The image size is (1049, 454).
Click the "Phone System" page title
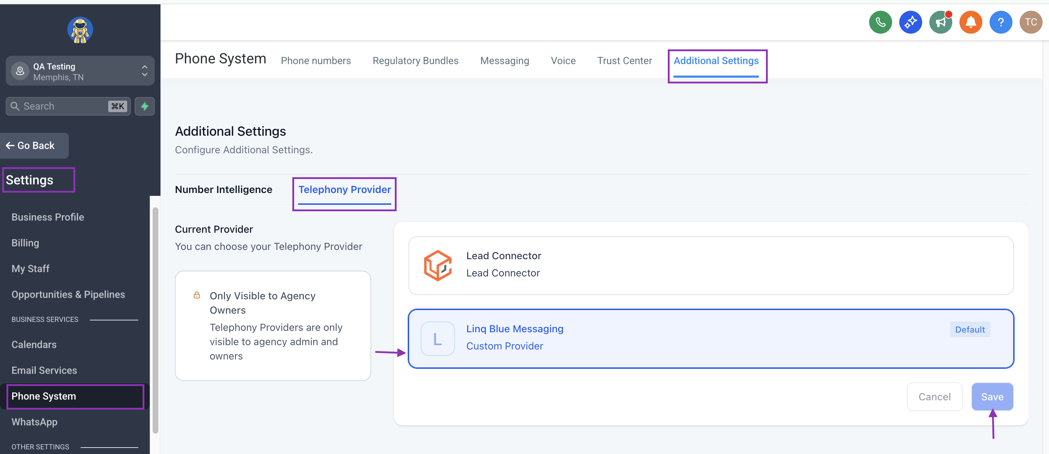pyautogui.click(x=220, y=59)
